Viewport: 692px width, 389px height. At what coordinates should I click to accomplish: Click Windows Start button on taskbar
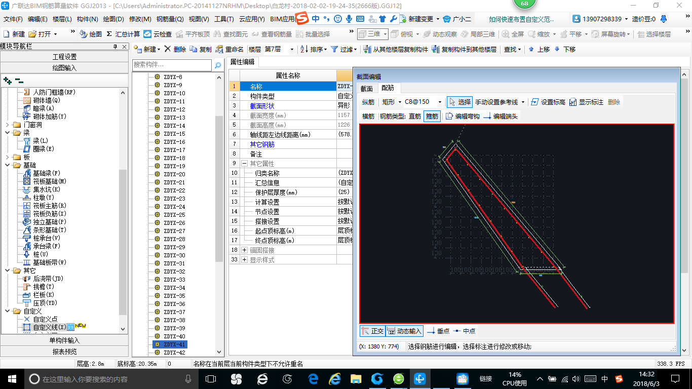[12, 378]
